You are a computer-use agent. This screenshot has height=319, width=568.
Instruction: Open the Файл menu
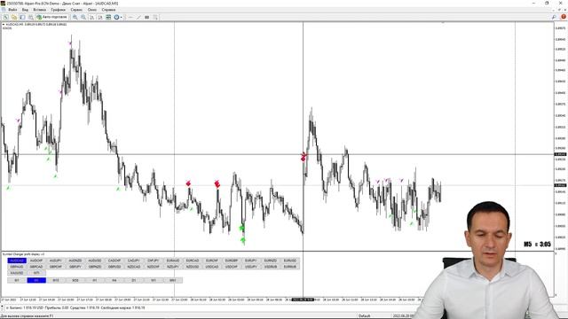pos(12,10)
